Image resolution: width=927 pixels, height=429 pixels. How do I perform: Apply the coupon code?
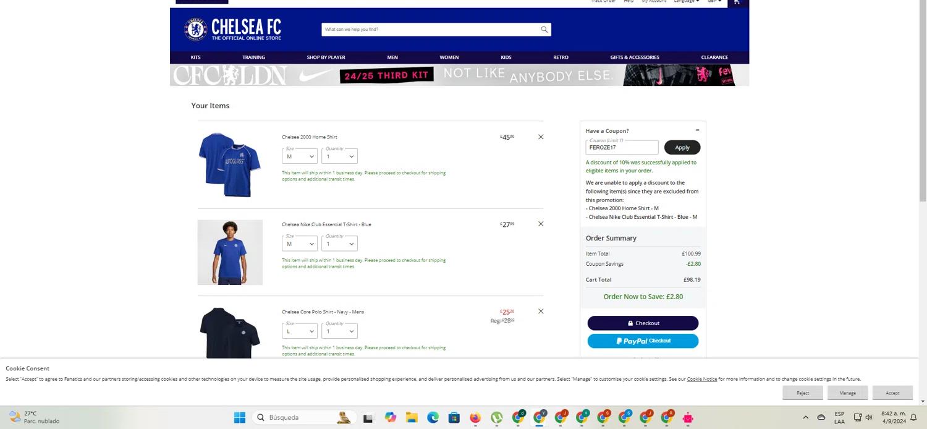click(682, 147)
